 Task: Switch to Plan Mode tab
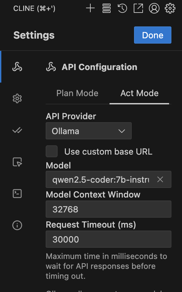(77, 93)
